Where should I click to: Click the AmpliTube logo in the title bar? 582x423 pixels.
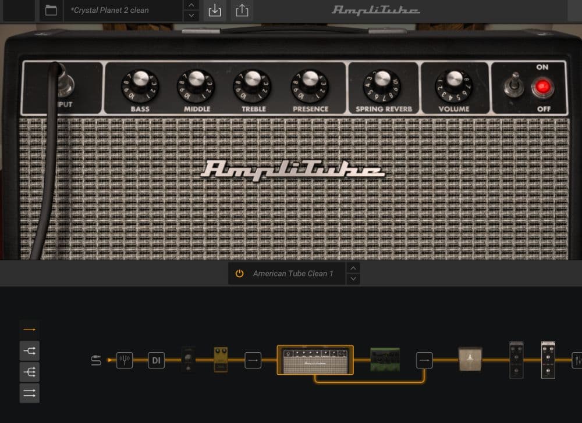374,9
